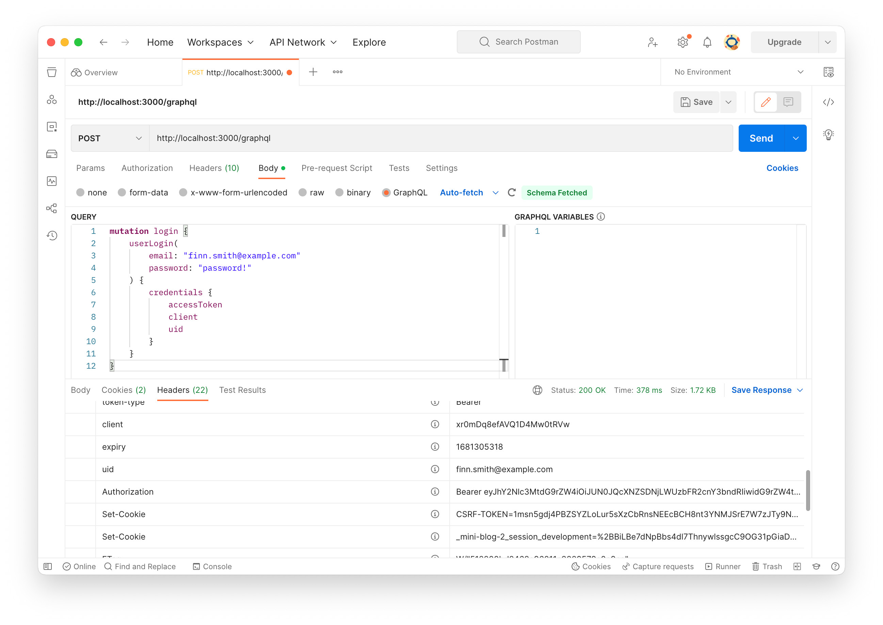The width and height of the screenshot is (883, 625).
Task: Open the Console in status bar
Action: (x=212, y=566)
